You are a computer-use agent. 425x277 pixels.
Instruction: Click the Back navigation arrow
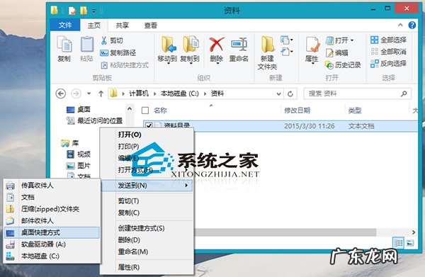coord(61,94)
